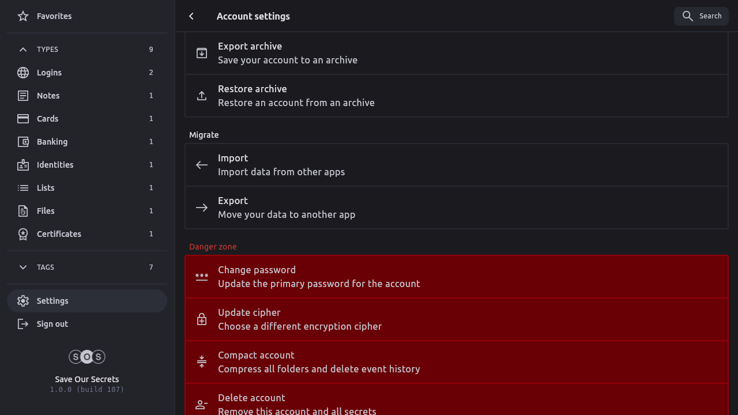Click the Certificates ribbon icon
This screenshot has width=738, height=415.
click(x=23, y=234)
